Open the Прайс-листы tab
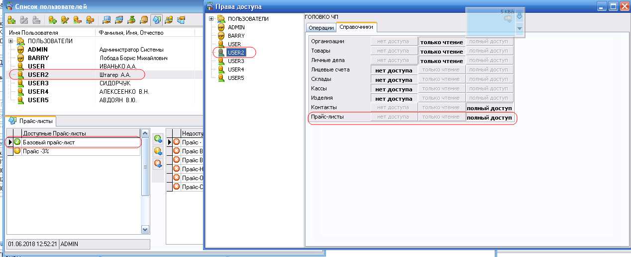This screenshot has height=257, width=631. [x=32, y=121]
